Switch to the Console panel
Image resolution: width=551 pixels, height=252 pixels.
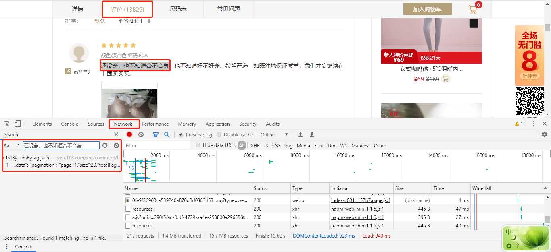[69, 124]
